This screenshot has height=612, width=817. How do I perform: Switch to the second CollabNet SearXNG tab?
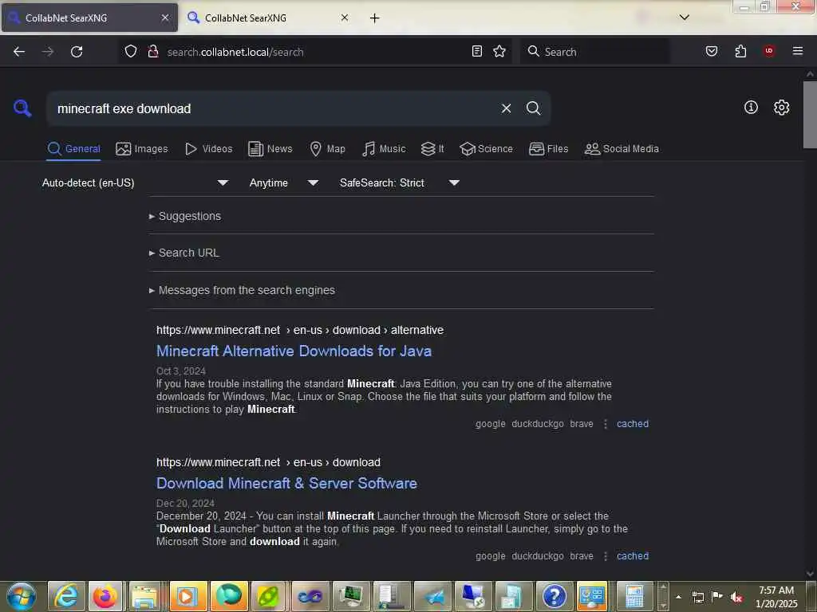(x=270, y=18)
